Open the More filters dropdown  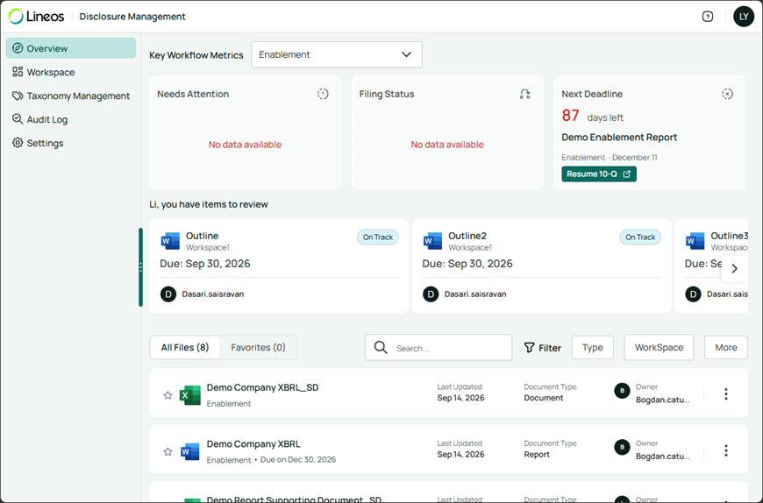(x=725, y=348)
